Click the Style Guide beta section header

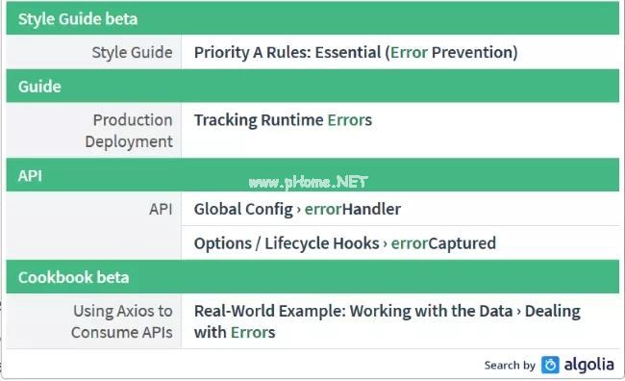[x=312, y=18]
